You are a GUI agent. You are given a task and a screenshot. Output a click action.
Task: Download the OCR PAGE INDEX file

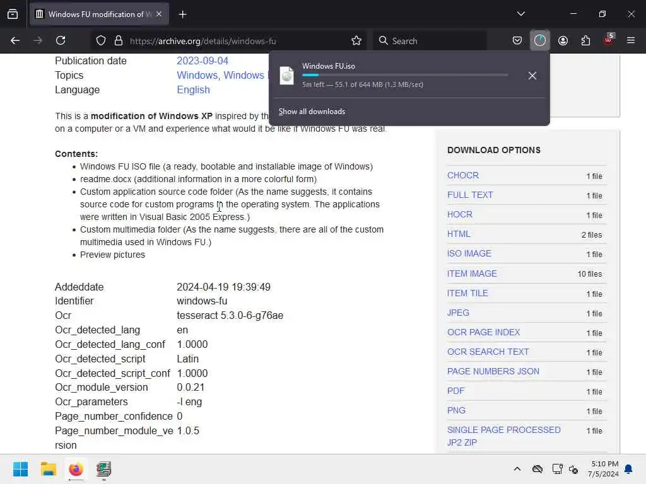tap(483, 332)
